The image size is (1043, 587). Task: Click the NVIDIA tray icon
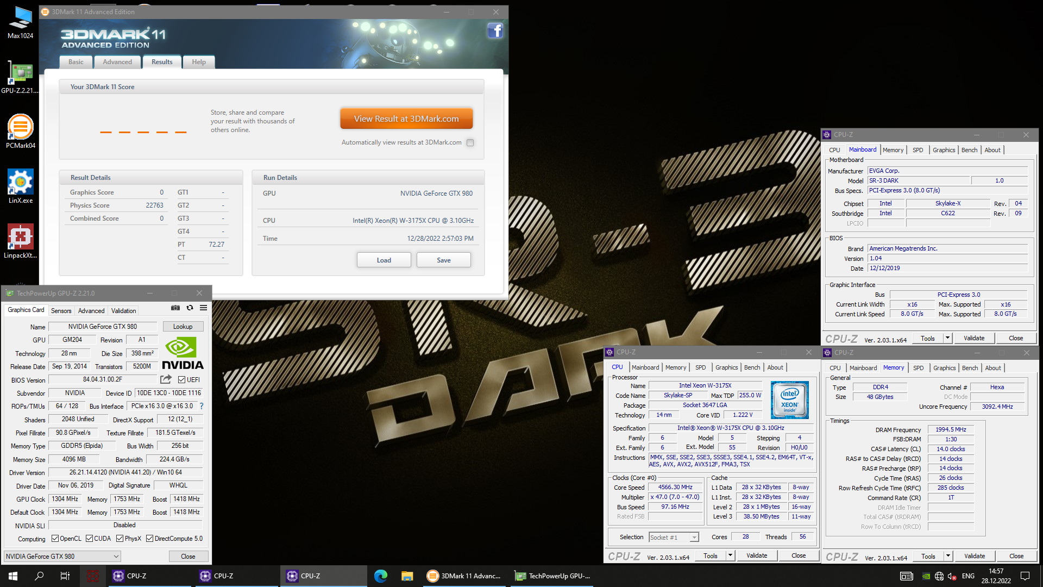pyautogui.click(x=926, y=576)
